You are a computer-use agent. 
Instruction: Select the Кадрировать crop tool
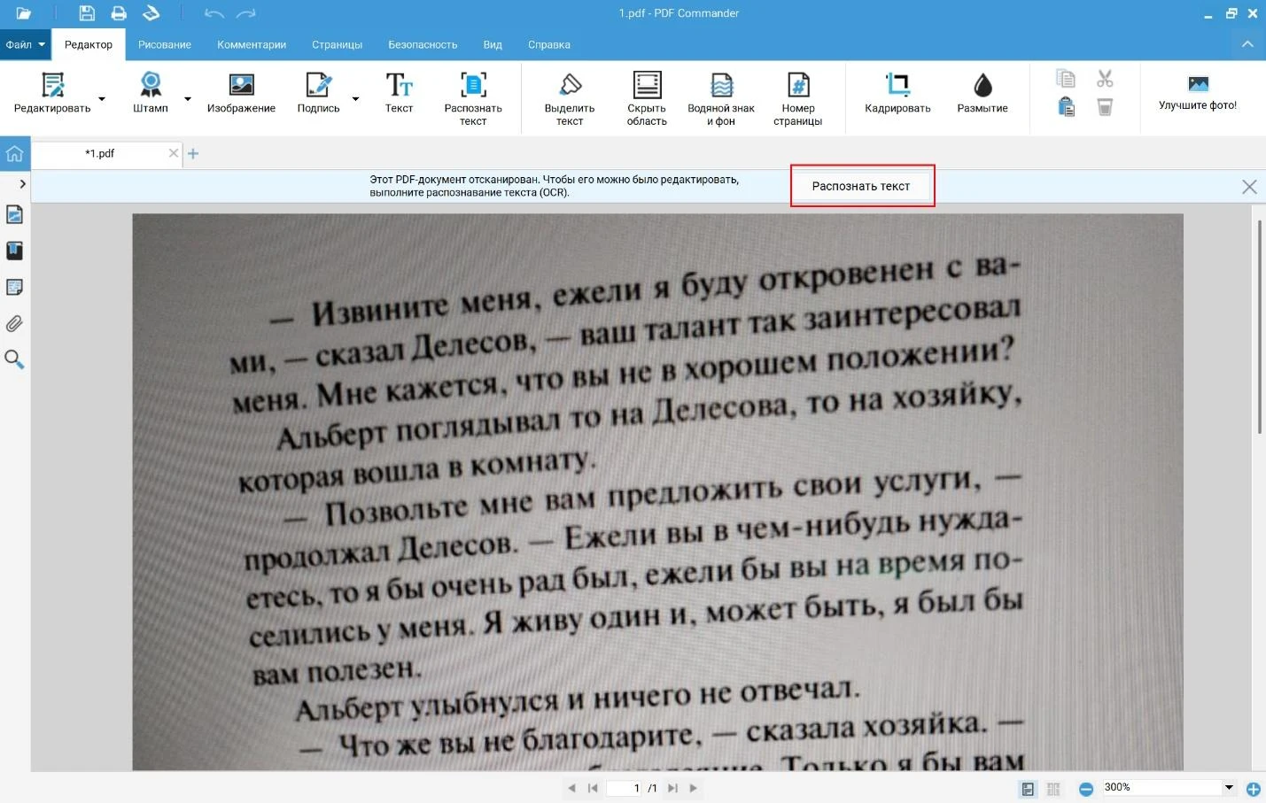coord(897,94)
